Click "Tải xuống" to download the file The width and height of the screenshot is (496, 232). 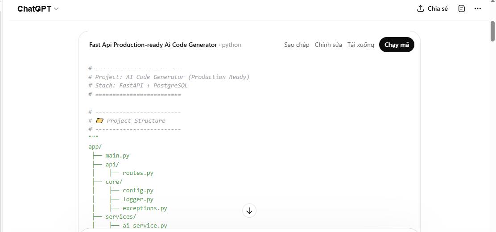pos(361,45)
